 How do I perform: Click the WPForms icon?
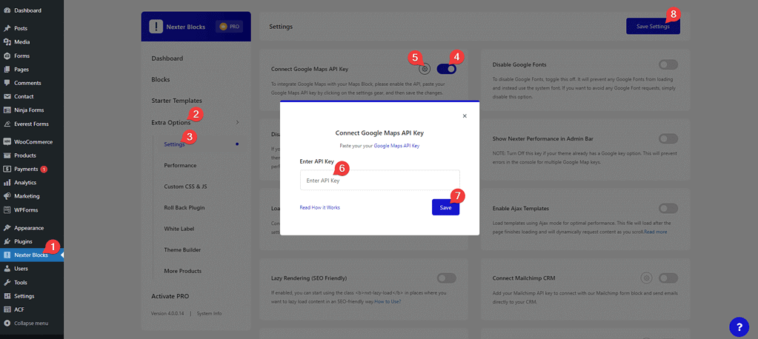(x=7, y=210)
